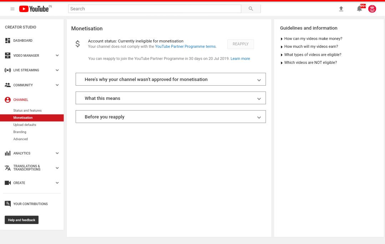Click the Monetisation page heading
This screenshot has width=385, height=244.
click(87, 29)
